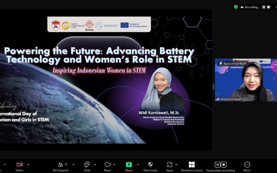This screenshot has width=277, height=173.
Task: Open the Chat panel
Action: [x=87, y=167]
